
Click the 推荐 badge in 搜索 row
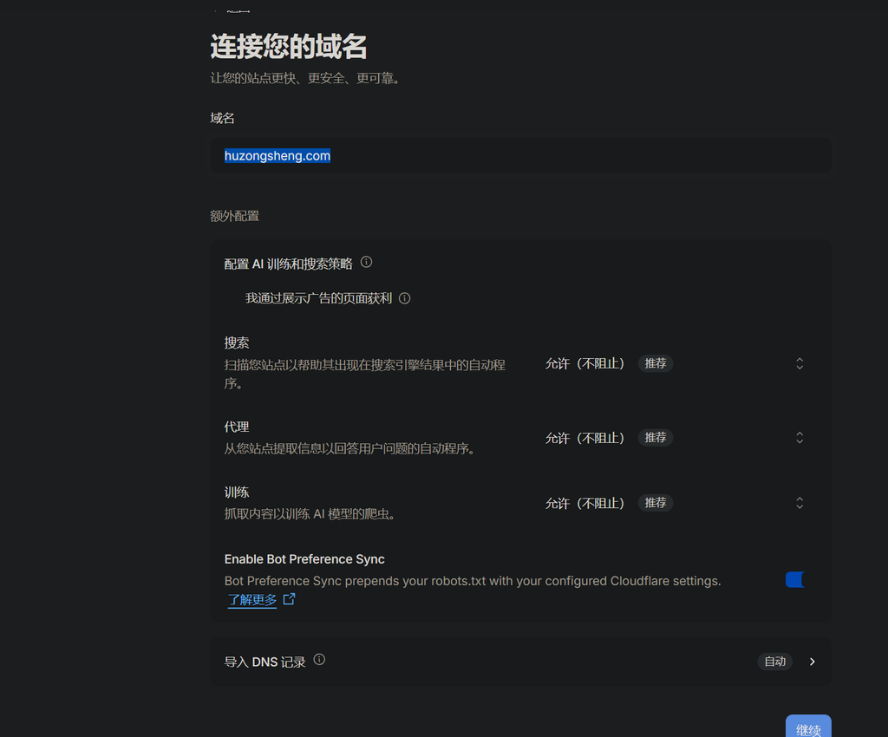point(656,363)
